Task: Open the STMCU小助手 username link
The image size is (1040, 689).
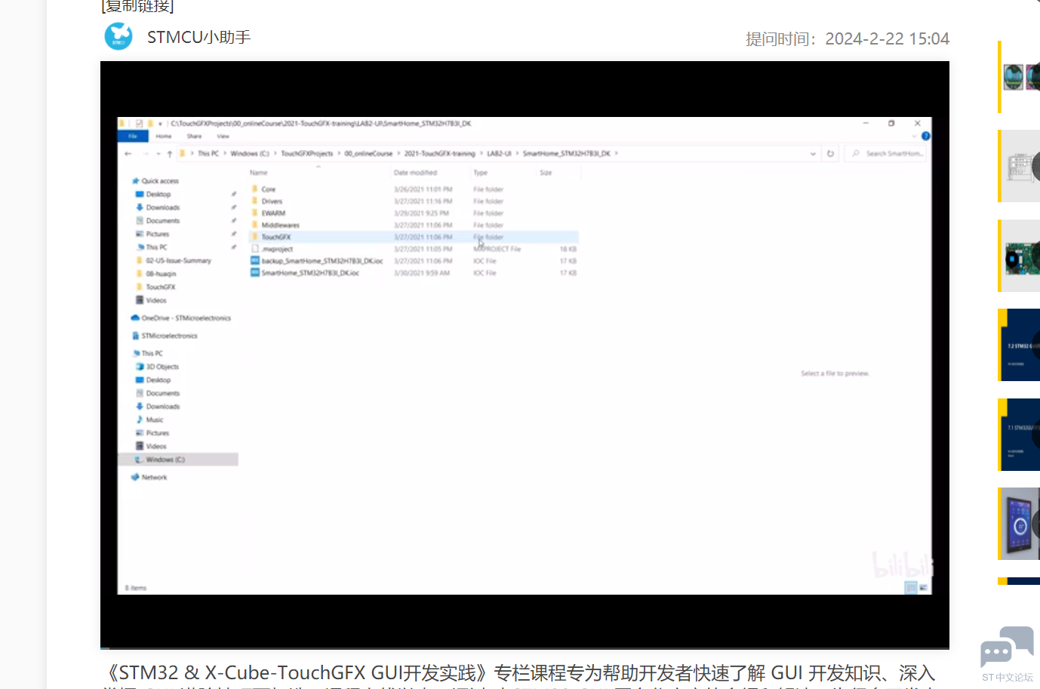Action: click(x=199, y=38)
